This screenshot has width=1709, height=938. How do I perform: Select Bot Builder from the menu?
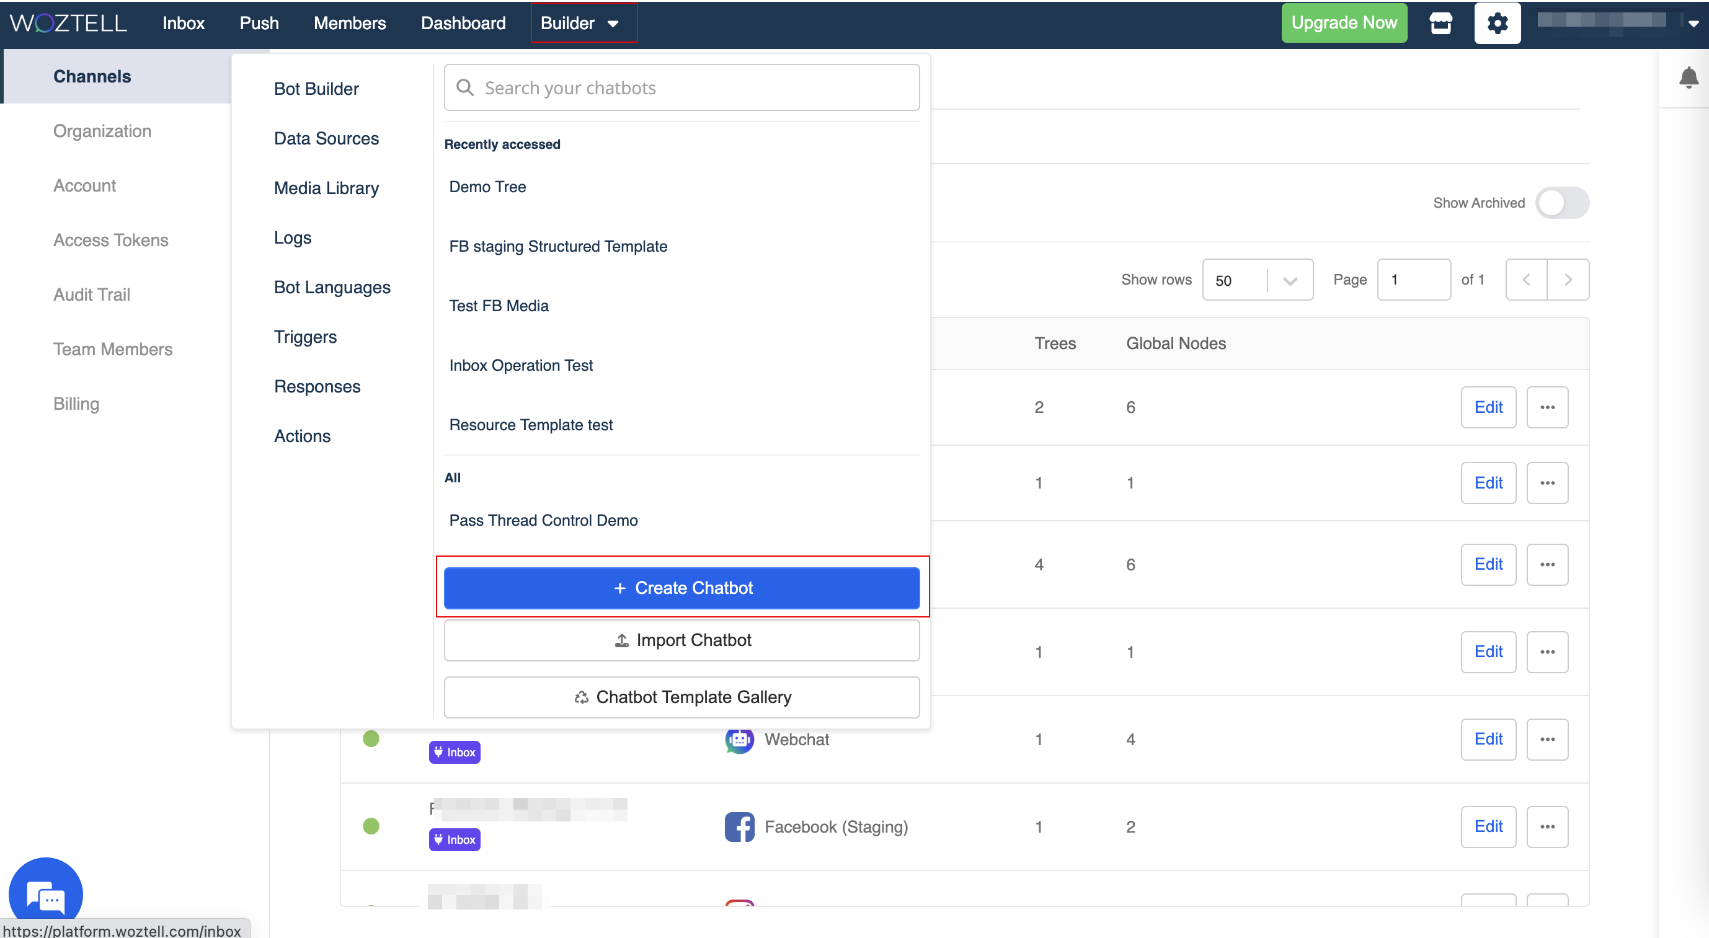tap(316, 89)
